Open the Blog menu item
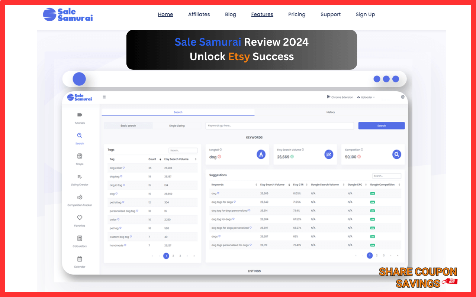Image resolution: width=476 pixels, height=297 pixels. pos(231,14)
